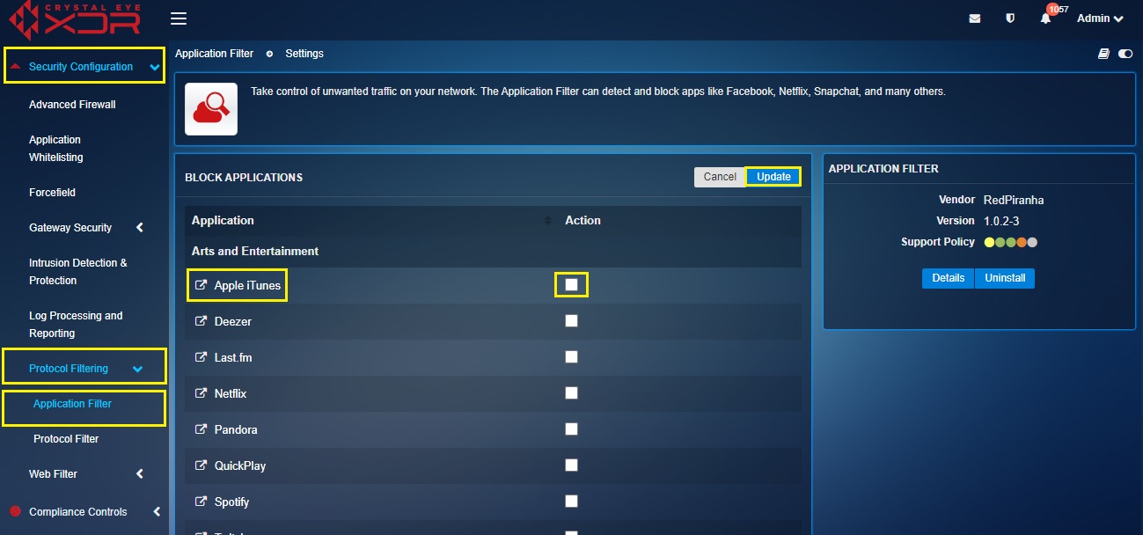Image resolution: width=1143 pixels, height=535 pixels.
Task: Expand the Gateway Security chevron
Action: 140,228
